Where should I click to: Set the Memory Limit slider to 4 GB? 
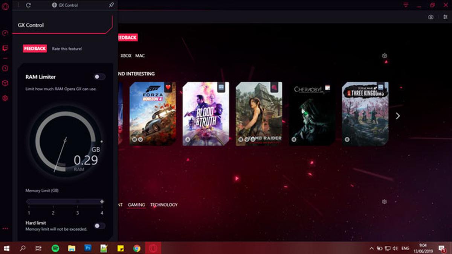(101, 201)
